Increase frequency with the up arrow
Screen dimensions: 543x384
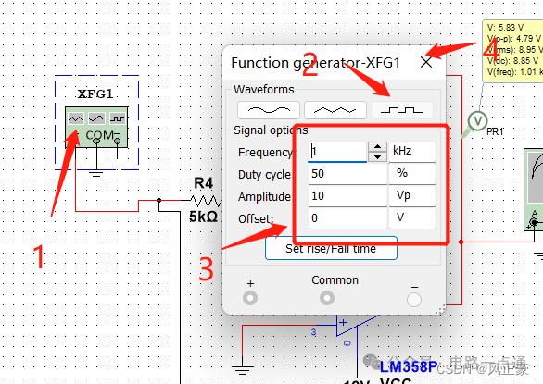[x=377, y=147]
